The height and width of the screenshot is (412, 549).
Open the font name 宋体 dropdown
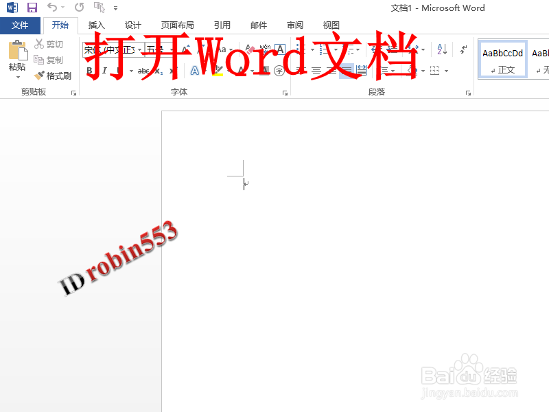point(139,49)
